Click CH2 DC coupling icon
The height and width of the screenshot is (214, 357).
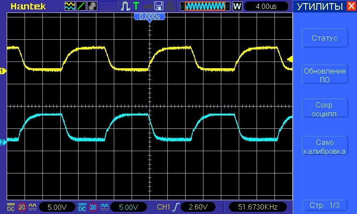[x=82, y=207]
